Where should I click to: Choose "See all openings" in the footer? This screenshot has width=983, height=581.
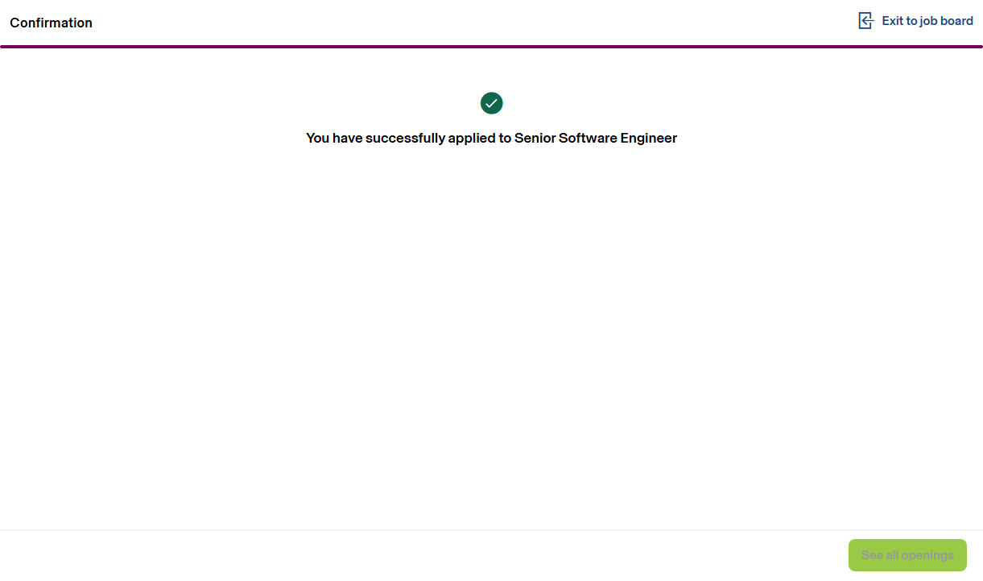pos(907,555)
